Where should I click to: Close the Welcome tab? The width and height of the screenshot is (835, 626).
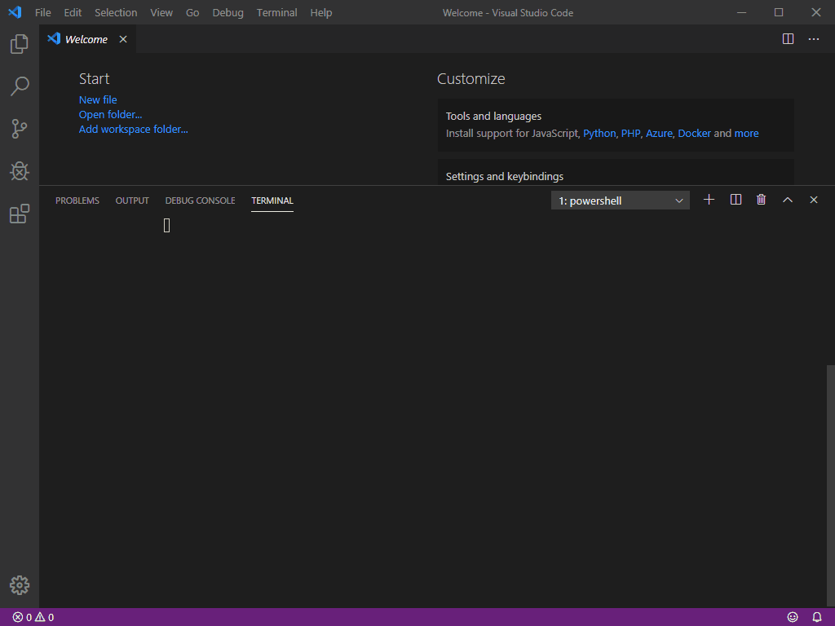point(123,39)
